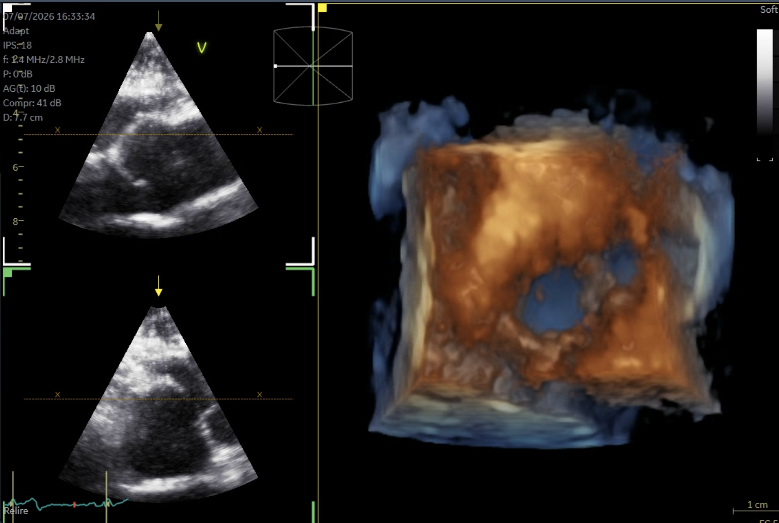Screen dimensions: 779x523
Task: Click the green square marker of bottom view
Action: point(8,273)
